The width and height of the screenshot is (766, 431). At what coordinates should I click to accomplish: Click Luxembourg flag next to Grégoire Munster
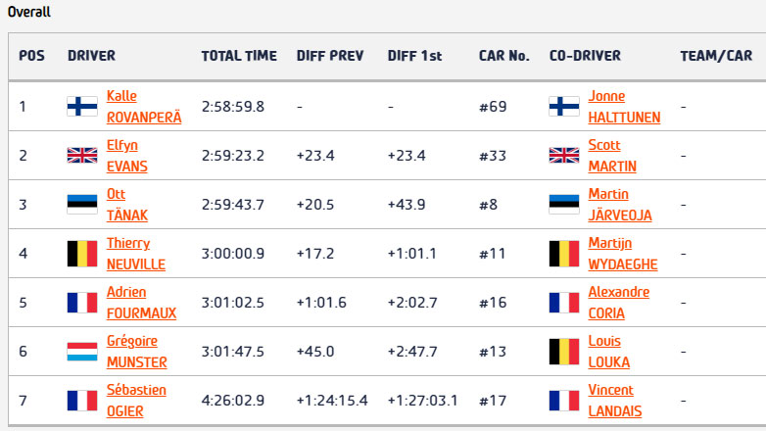[81, 352]
